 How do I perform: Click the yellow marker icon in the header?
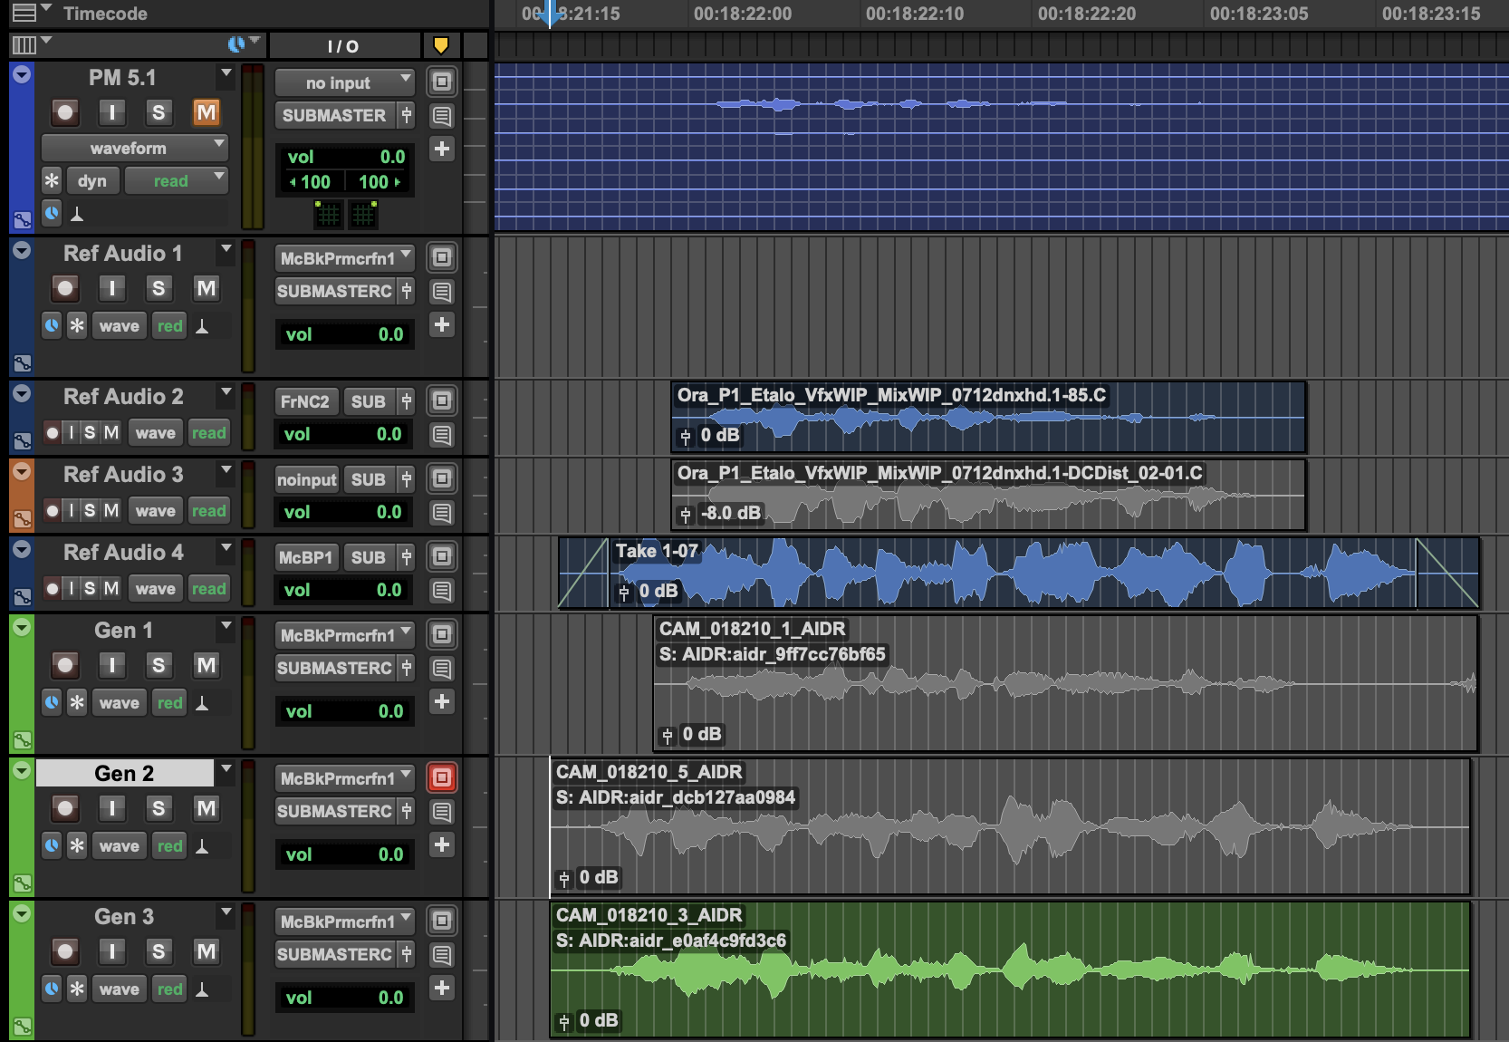[x=441, y=45]
